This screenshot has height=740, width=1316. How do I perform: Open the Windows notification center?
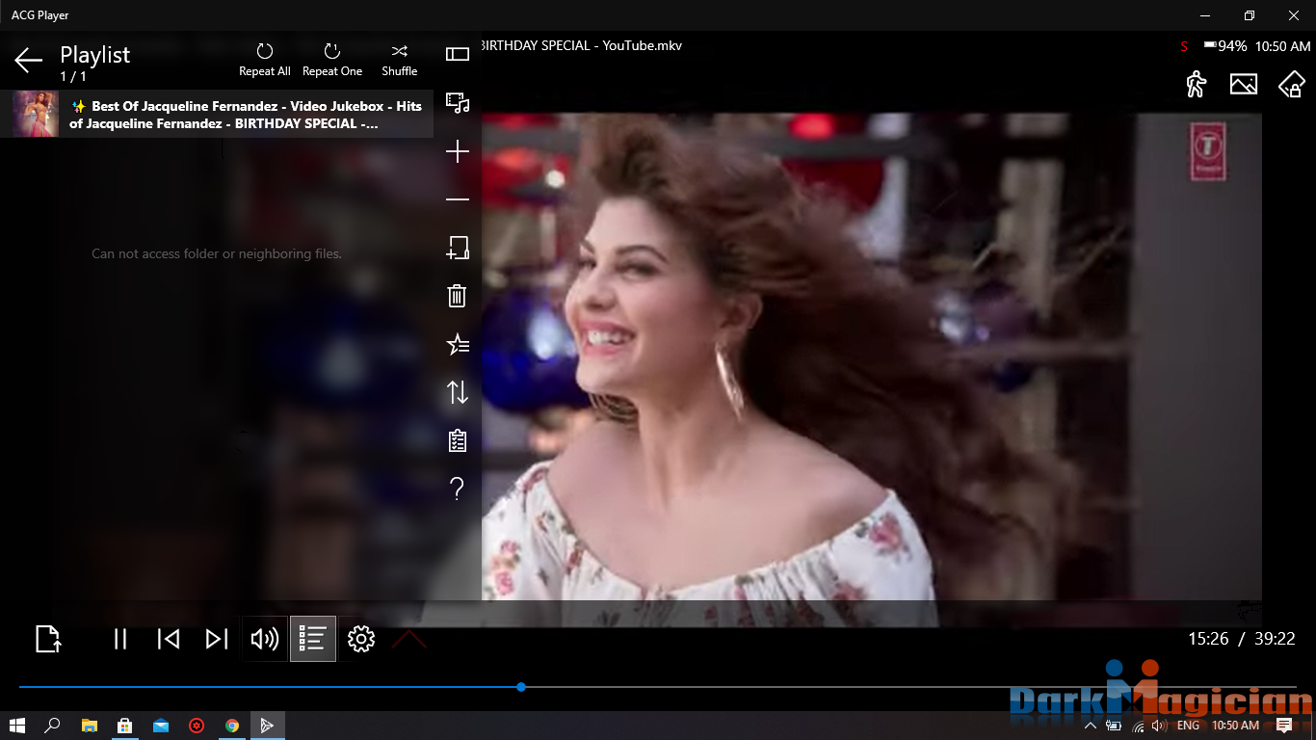click(x=1283, y=726)
